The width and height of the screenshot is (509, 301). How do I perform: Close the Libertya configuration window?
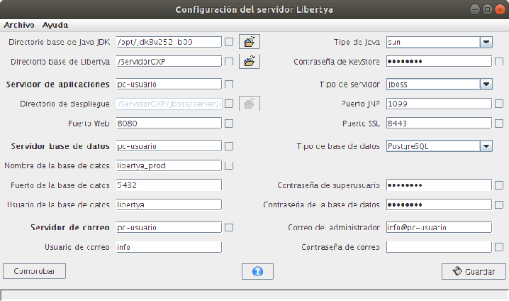(x=500, y=9)
